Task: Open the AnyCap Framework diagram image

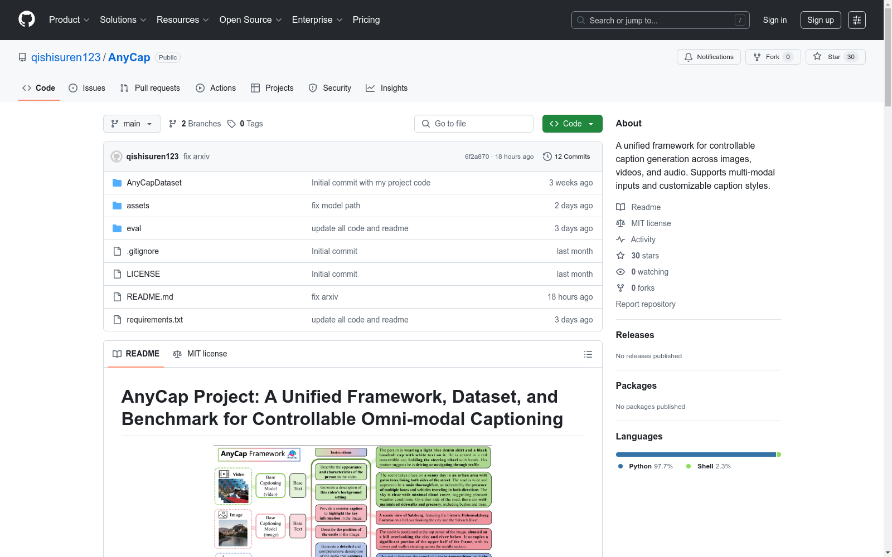Action: click(352, 501)
